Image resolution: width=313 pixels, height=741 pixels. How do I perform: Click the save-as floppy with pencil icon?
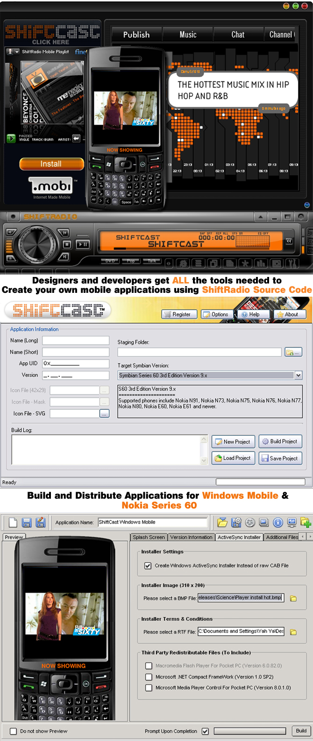(41, 522)
